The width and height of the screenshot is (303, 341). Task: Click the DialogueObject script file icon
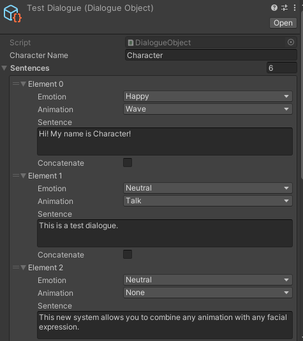pyautogui.click(x=130, y=43)
